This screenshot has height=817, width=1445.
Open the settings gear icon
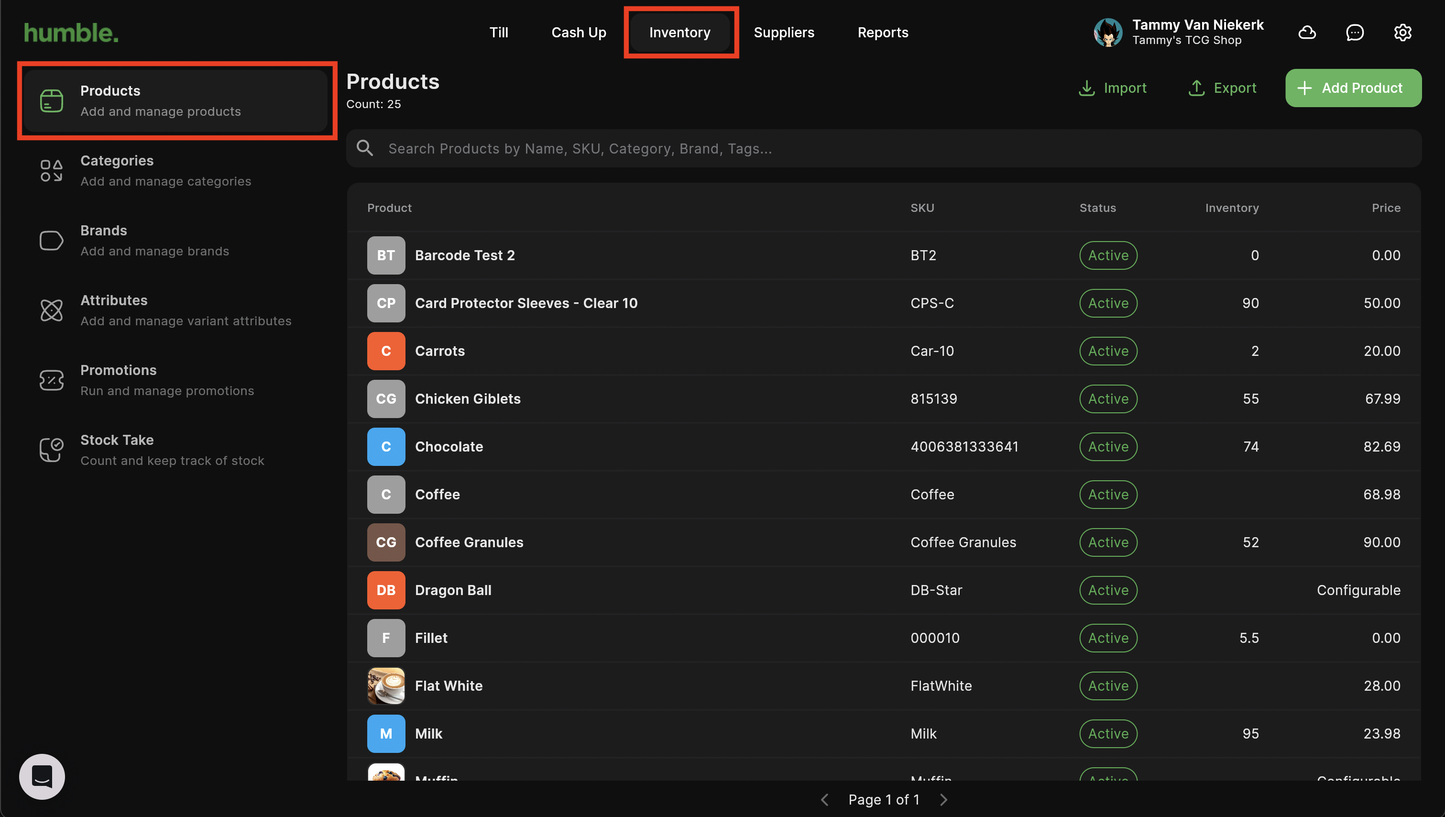click(1402, 33)
